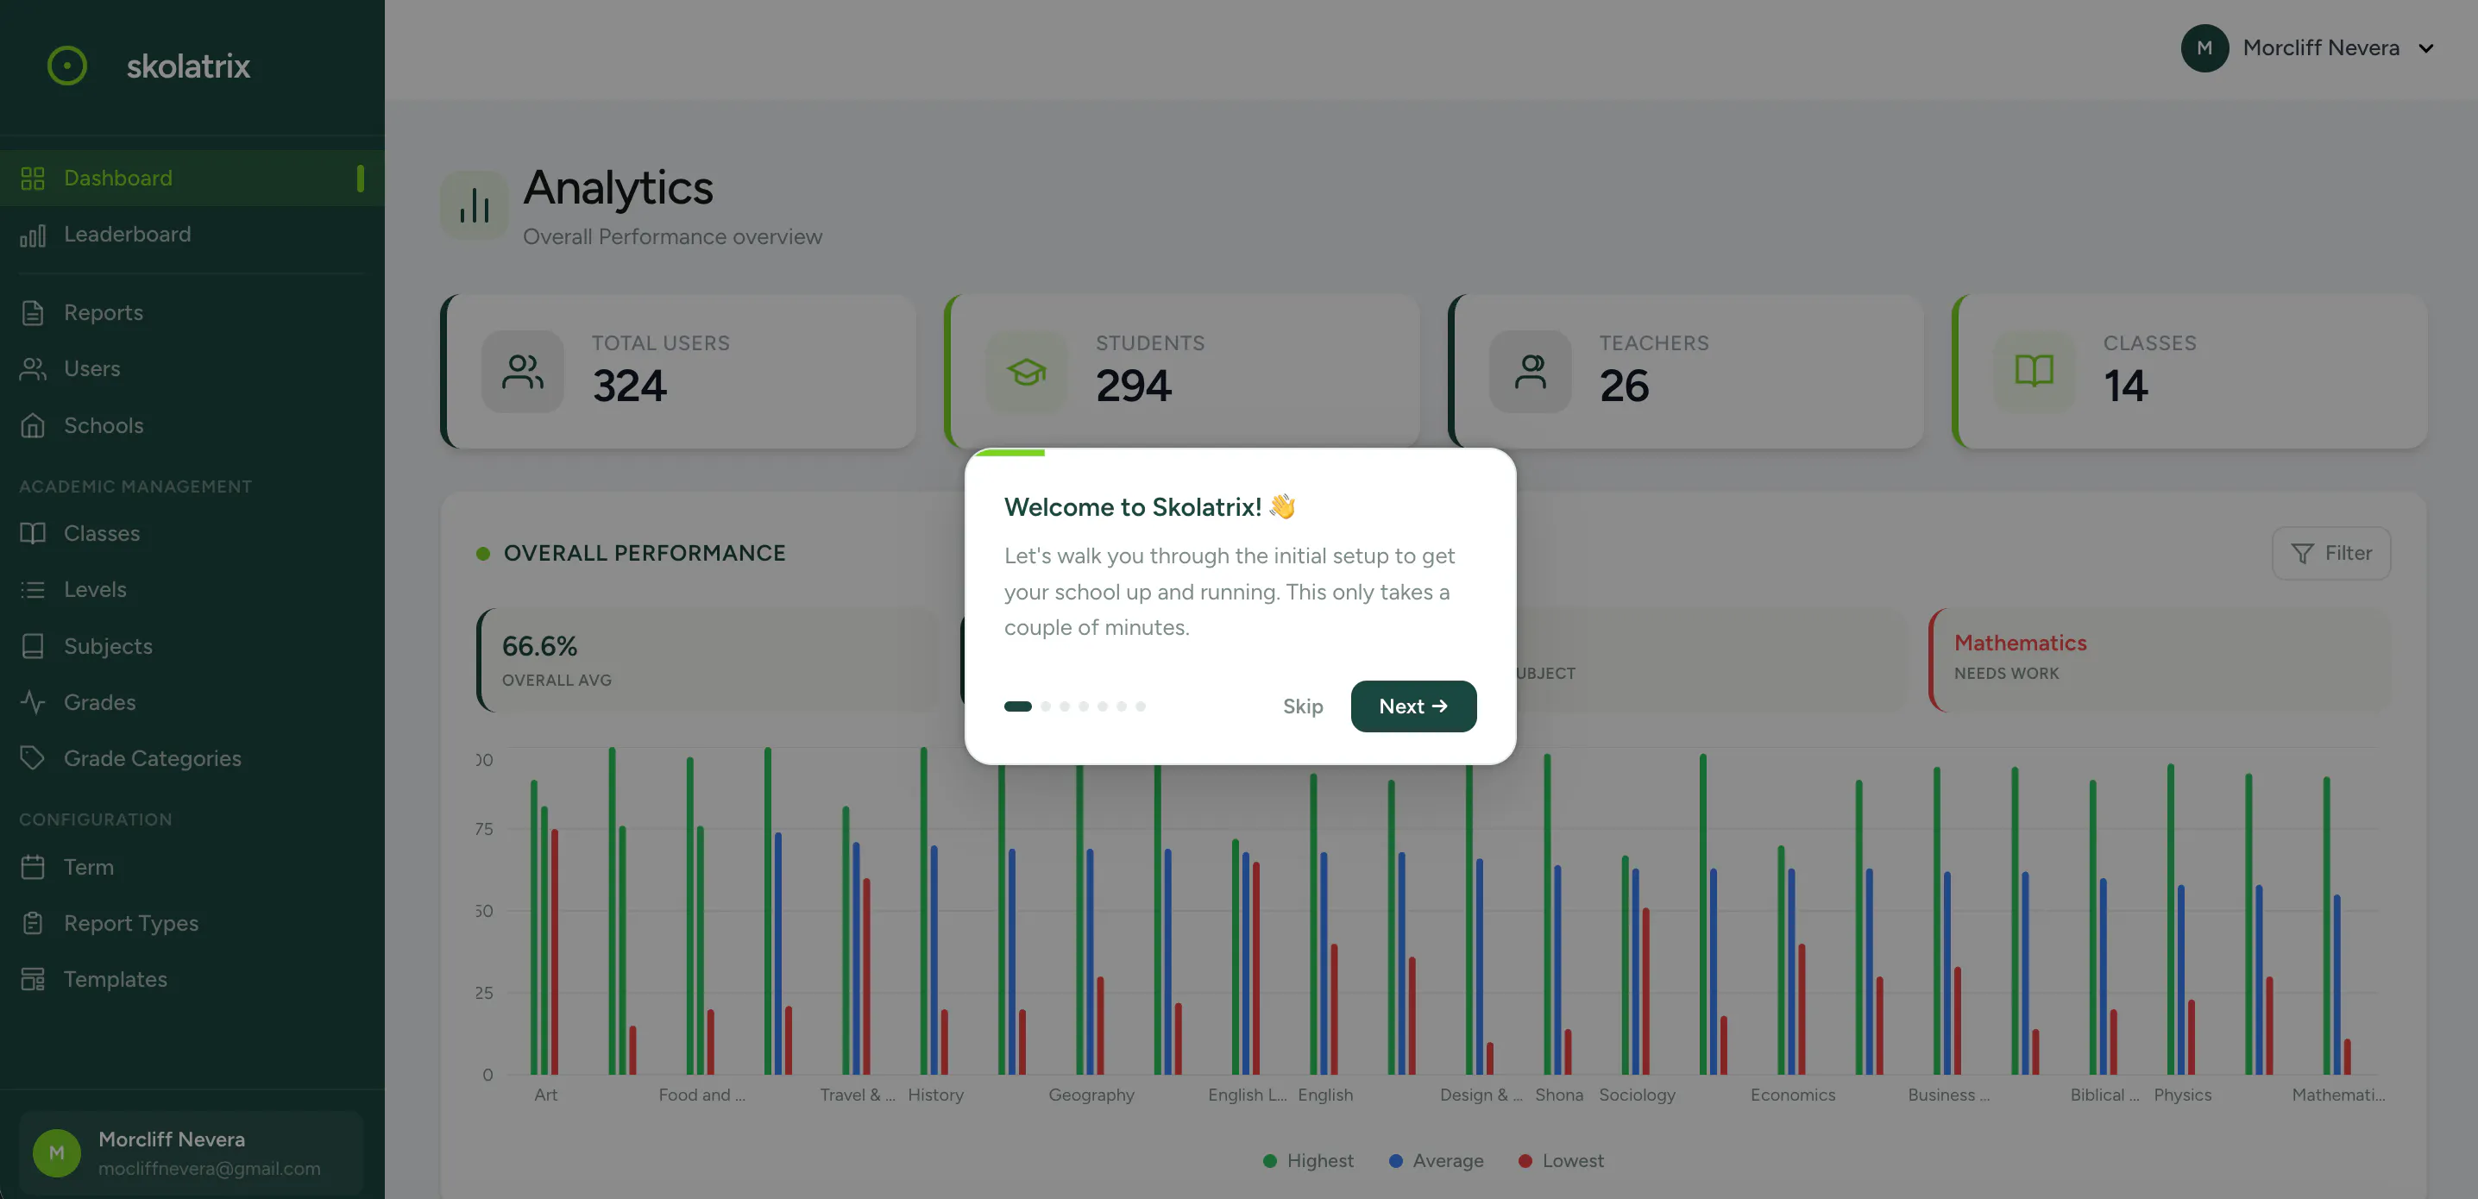The height and width of the screenshot is (1199, 2478).
Task: Click the 66.6% overall average card
Action: pyautogui.click(x=708, y=660)
